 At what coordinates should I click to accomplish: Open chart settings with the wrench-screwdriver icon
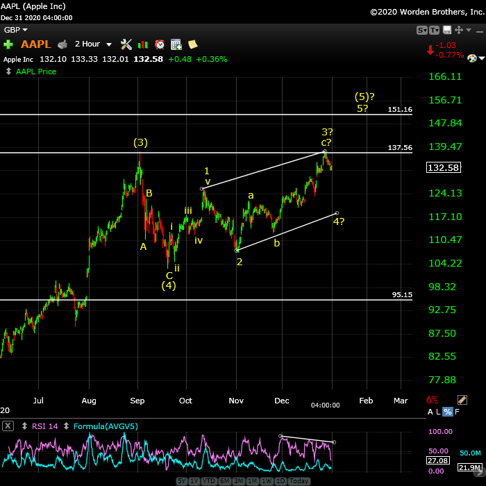click(126, 44)
